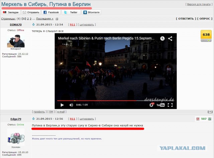214x158 pixels.
Task: Click the Отправить email button
Action: (x=31, y=12)
